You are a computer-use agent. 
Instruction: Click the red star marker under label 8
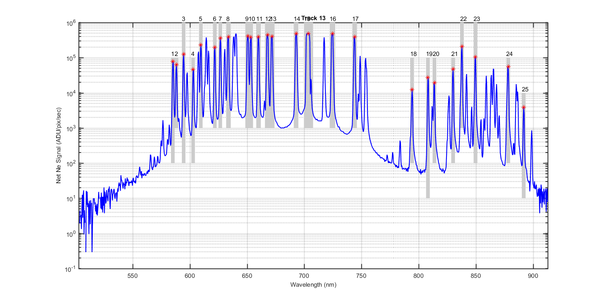228,37
